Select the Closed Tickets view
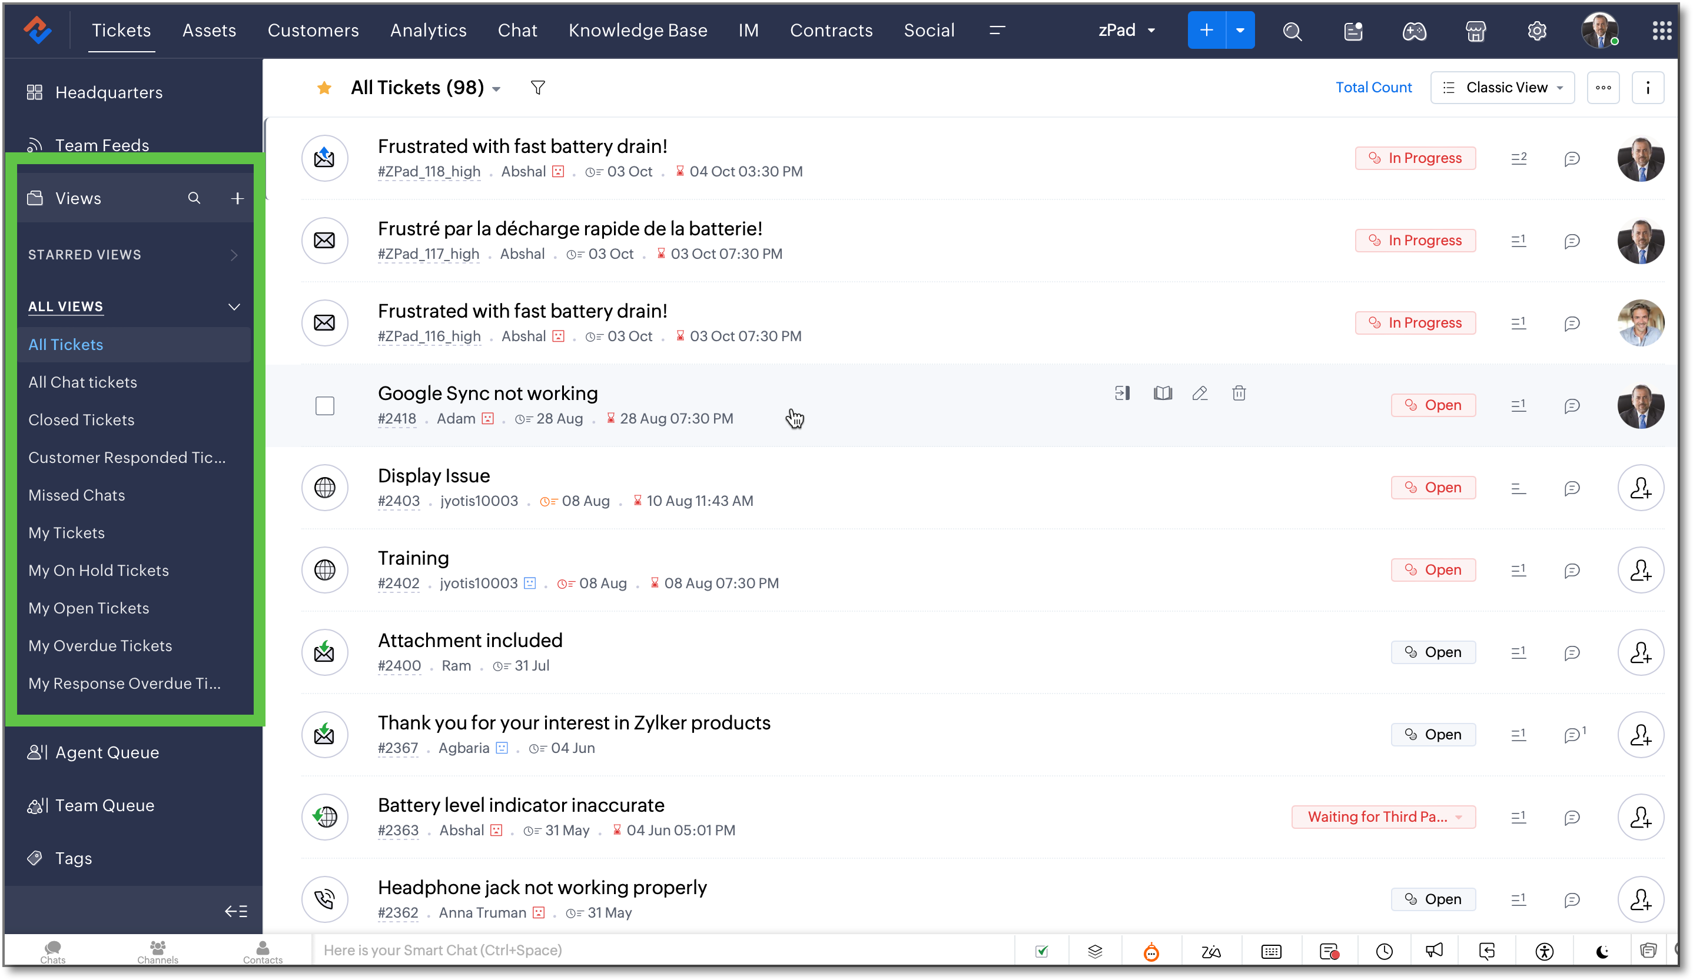The image size is (1693, 980). tap(81, 419)
